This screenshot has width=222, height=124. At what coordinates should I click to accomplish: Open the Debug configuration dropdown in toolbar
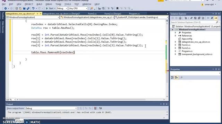pos(62,8)
